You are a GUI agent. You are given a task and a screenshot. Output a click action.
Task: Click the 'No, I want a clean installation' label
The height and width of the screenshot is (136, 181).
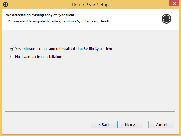pyautogui.click(x=39, y=57)
